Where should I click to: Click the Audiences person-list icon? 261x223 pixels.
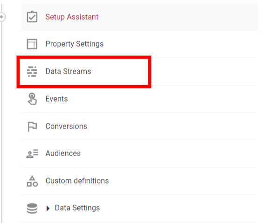(32, 154)
